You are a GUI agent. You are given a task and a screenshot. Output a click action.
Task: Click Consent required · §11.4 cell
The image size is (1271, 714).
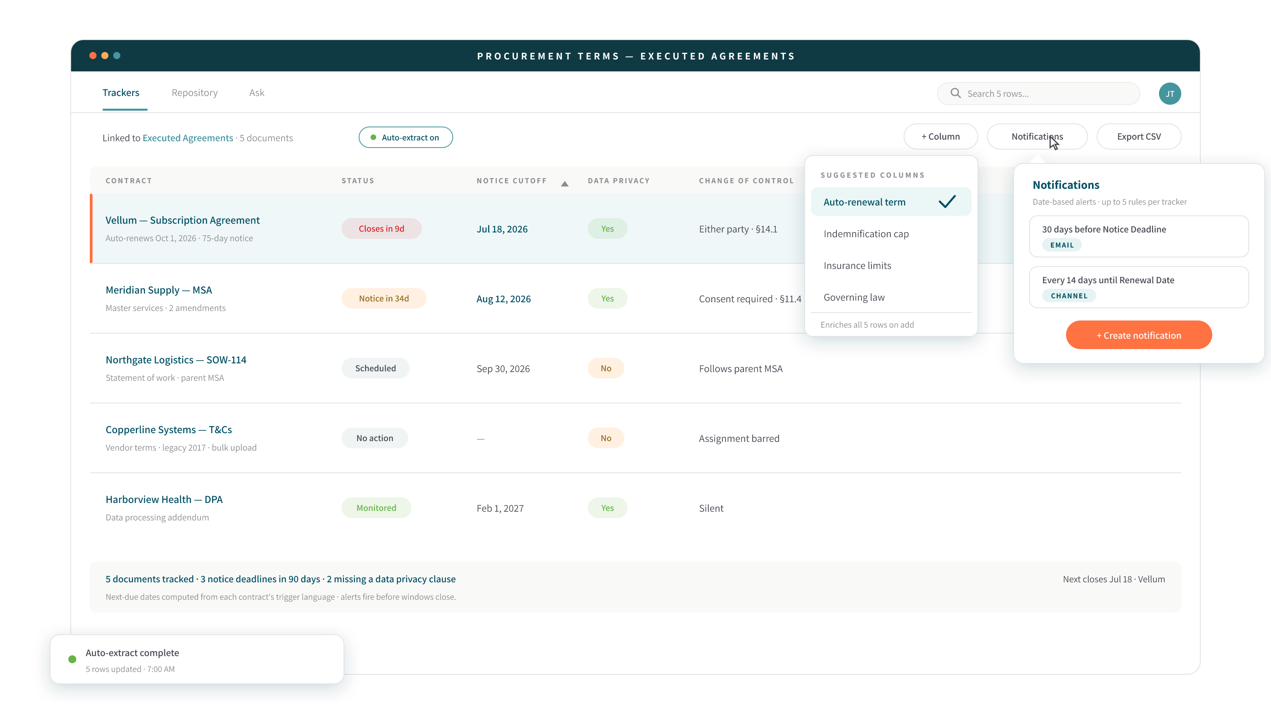[750, 299]
